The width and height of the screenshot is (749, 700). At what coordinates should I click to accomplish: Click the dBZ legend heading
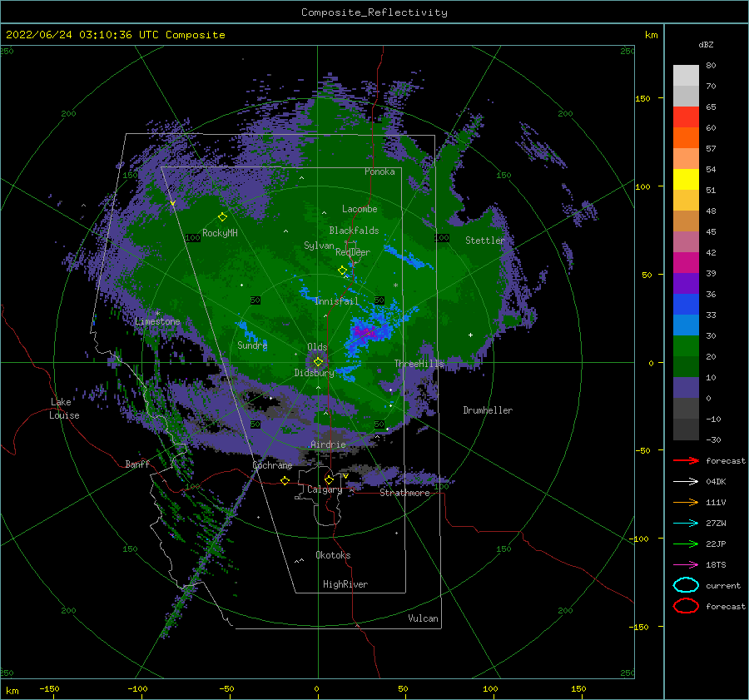pyautogui.click(x=706, y=44)
